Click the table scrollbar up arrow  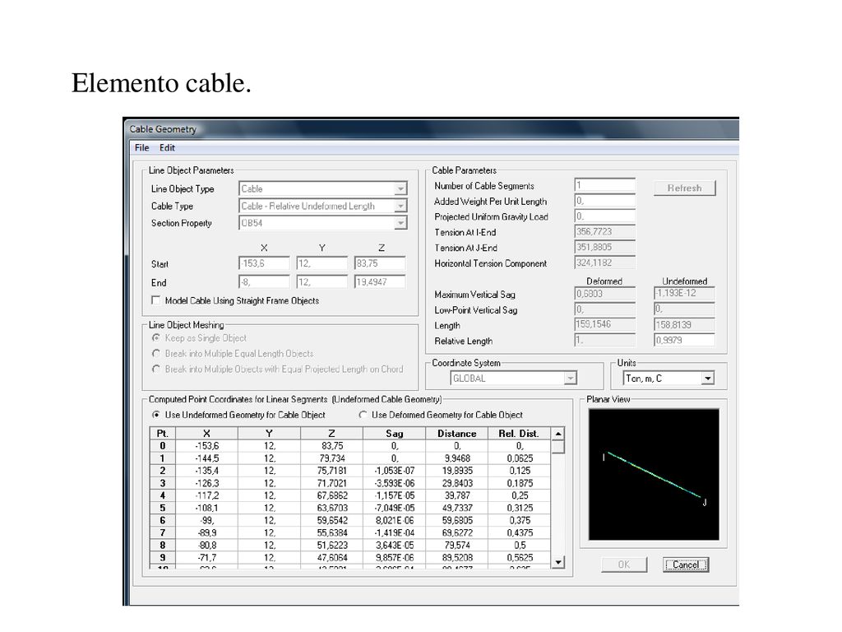coord(558,434)
